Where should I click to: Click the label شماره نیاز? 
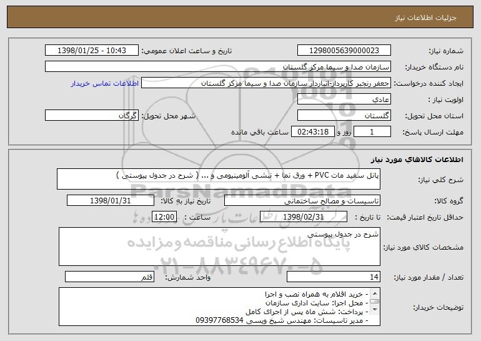pos(446,51)
